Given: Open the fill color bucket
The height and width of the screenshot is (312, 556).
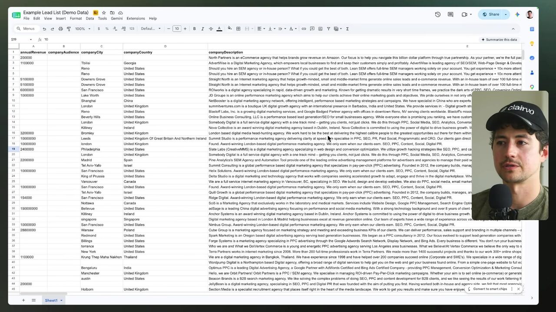Looking at the screenshot, I should pos(229,29).
